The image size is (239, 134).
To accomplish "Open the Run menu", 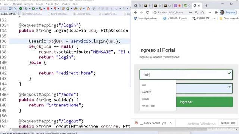I will [57, 4].
